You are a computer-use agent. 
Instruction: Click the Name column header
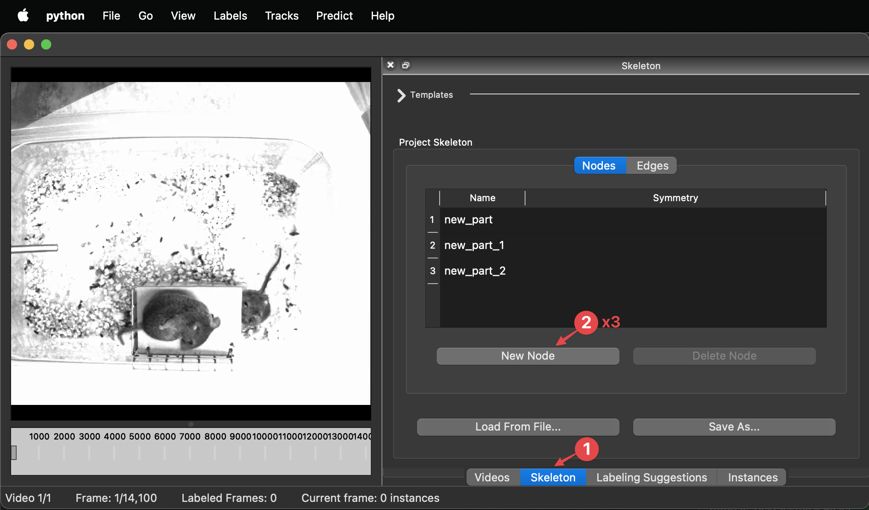point(482,198)
